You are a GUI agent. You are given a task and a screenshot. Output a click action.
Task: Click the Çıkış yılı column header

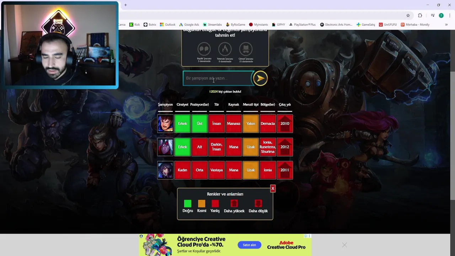[x=285, y=105]
